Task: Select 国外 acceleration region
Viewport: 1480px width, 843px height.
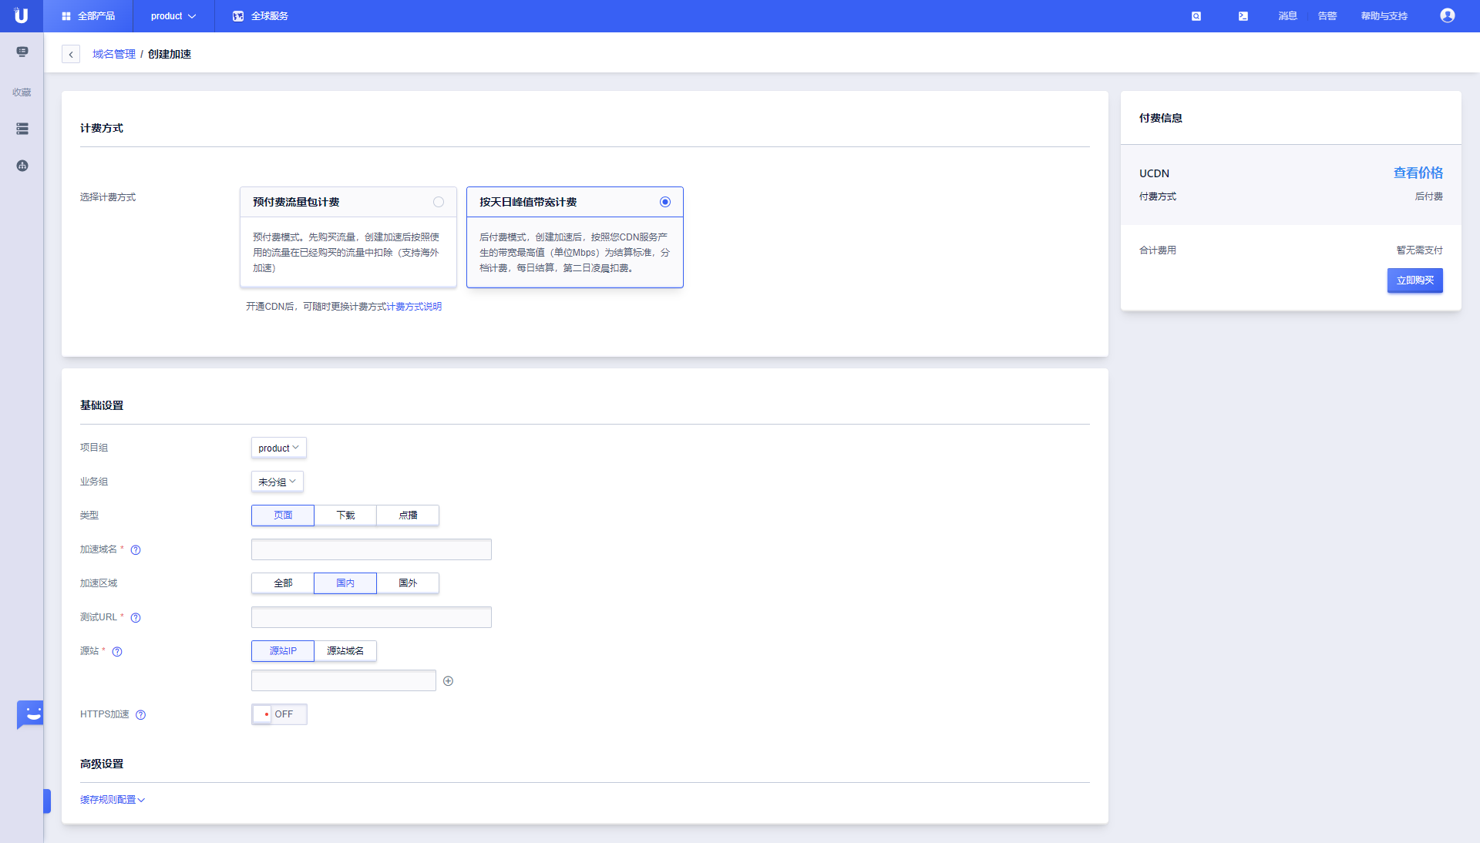Action: [408, 583]
